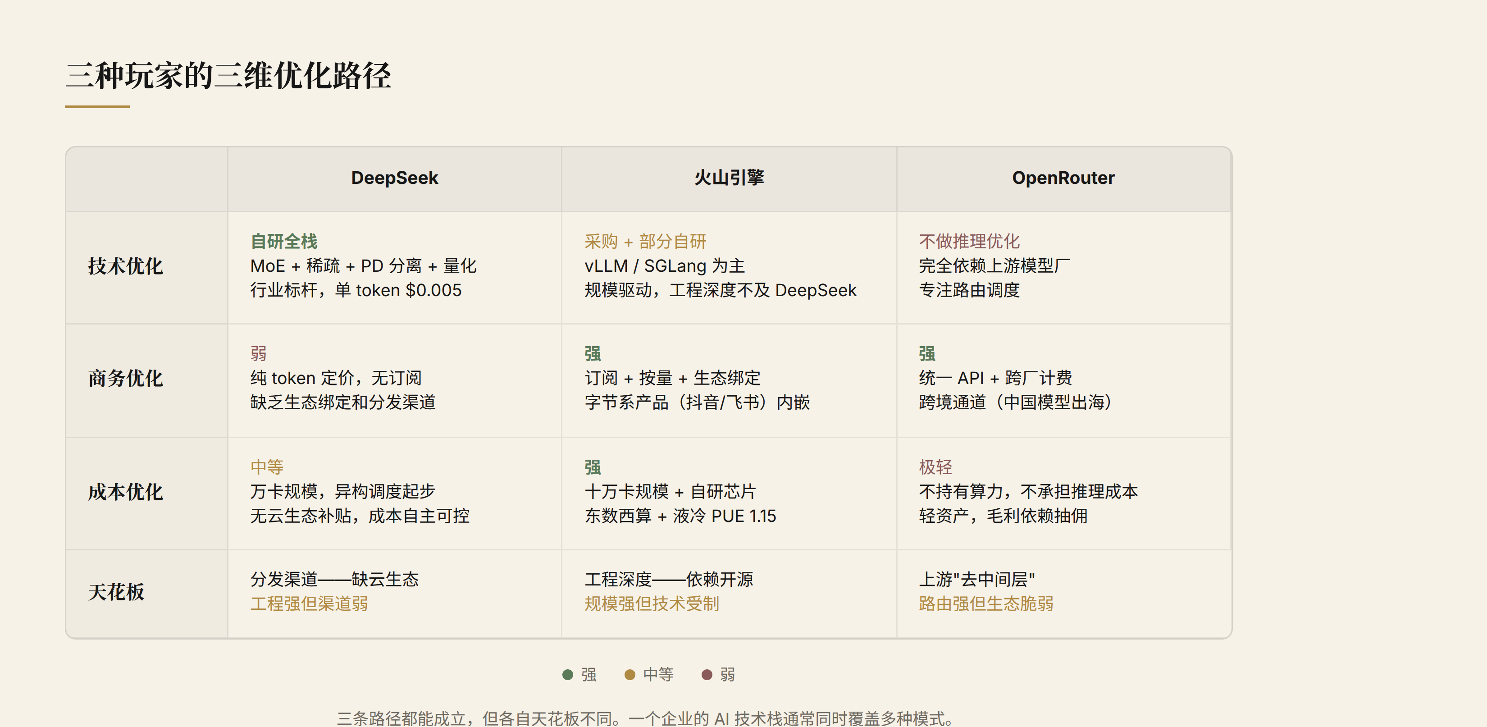This screenshot has height=727, width=1487.
Task: Click the green 强 legend dot
Action: point(567,674)
